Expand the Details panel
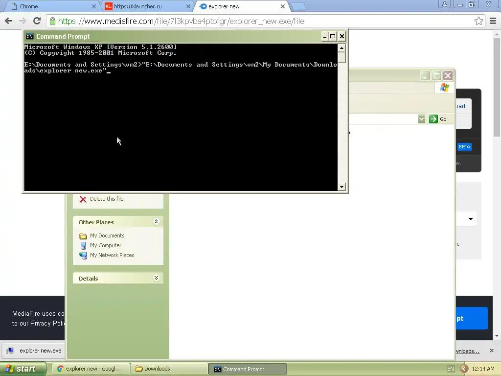 click(x=156, y=278)
